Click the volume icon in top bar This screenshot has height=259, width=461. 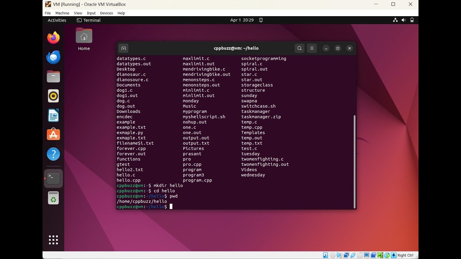click(403, 20)
